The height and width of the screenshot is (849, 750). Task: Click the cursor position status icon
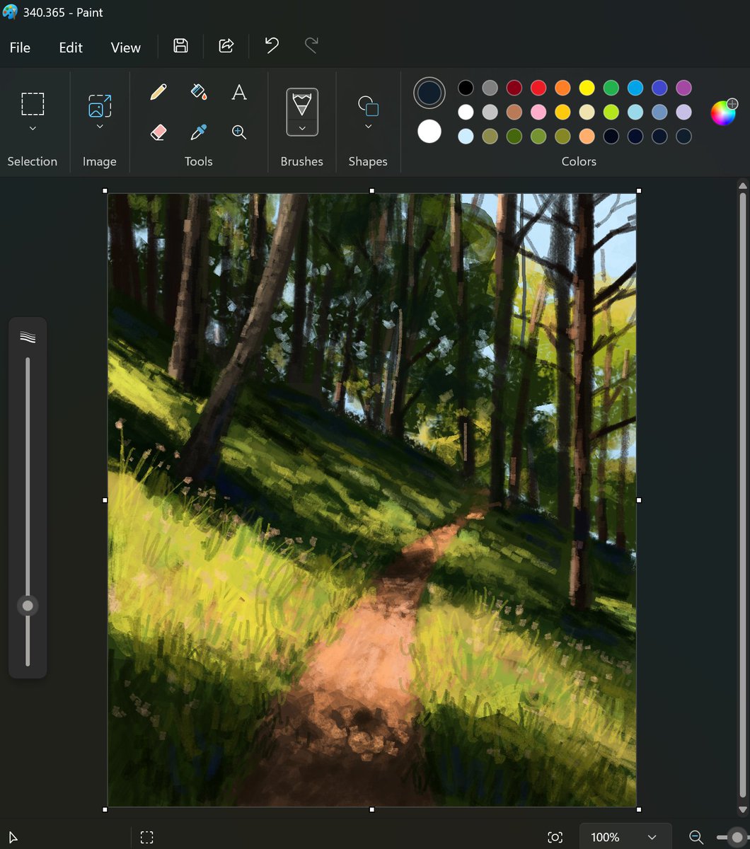13,838
